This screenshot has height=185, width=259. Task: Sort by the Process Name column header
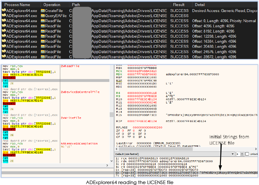click(x=17, y=5)
